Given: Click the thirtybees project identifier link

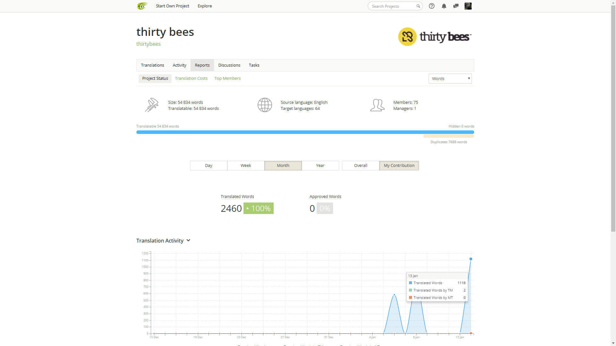Looking at the screenshot, I should [x=149, y=44].
